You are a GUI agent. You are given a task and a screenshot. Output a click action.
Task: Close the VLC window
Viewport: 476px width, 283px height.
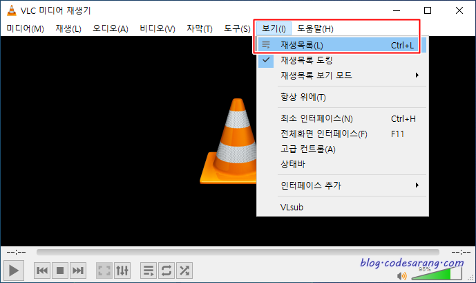tap(459, 10)
